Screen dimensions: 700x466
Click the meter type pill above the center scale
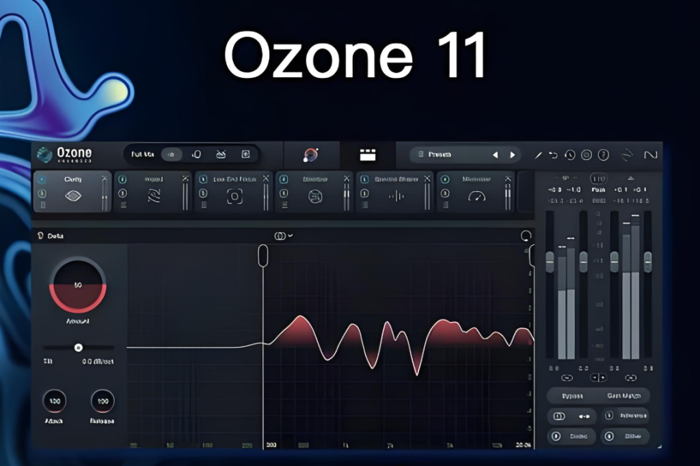598,179
